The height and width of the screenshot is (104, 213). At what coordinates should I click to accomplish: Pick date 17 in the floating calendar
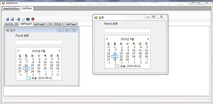(x=134, y=53)
